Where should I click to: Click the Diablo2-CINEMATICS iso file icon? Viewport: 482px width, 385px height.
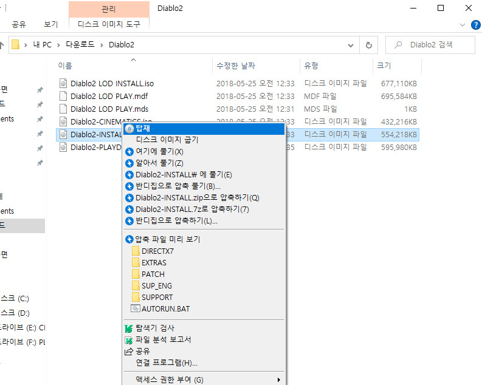tap(63, 122)
